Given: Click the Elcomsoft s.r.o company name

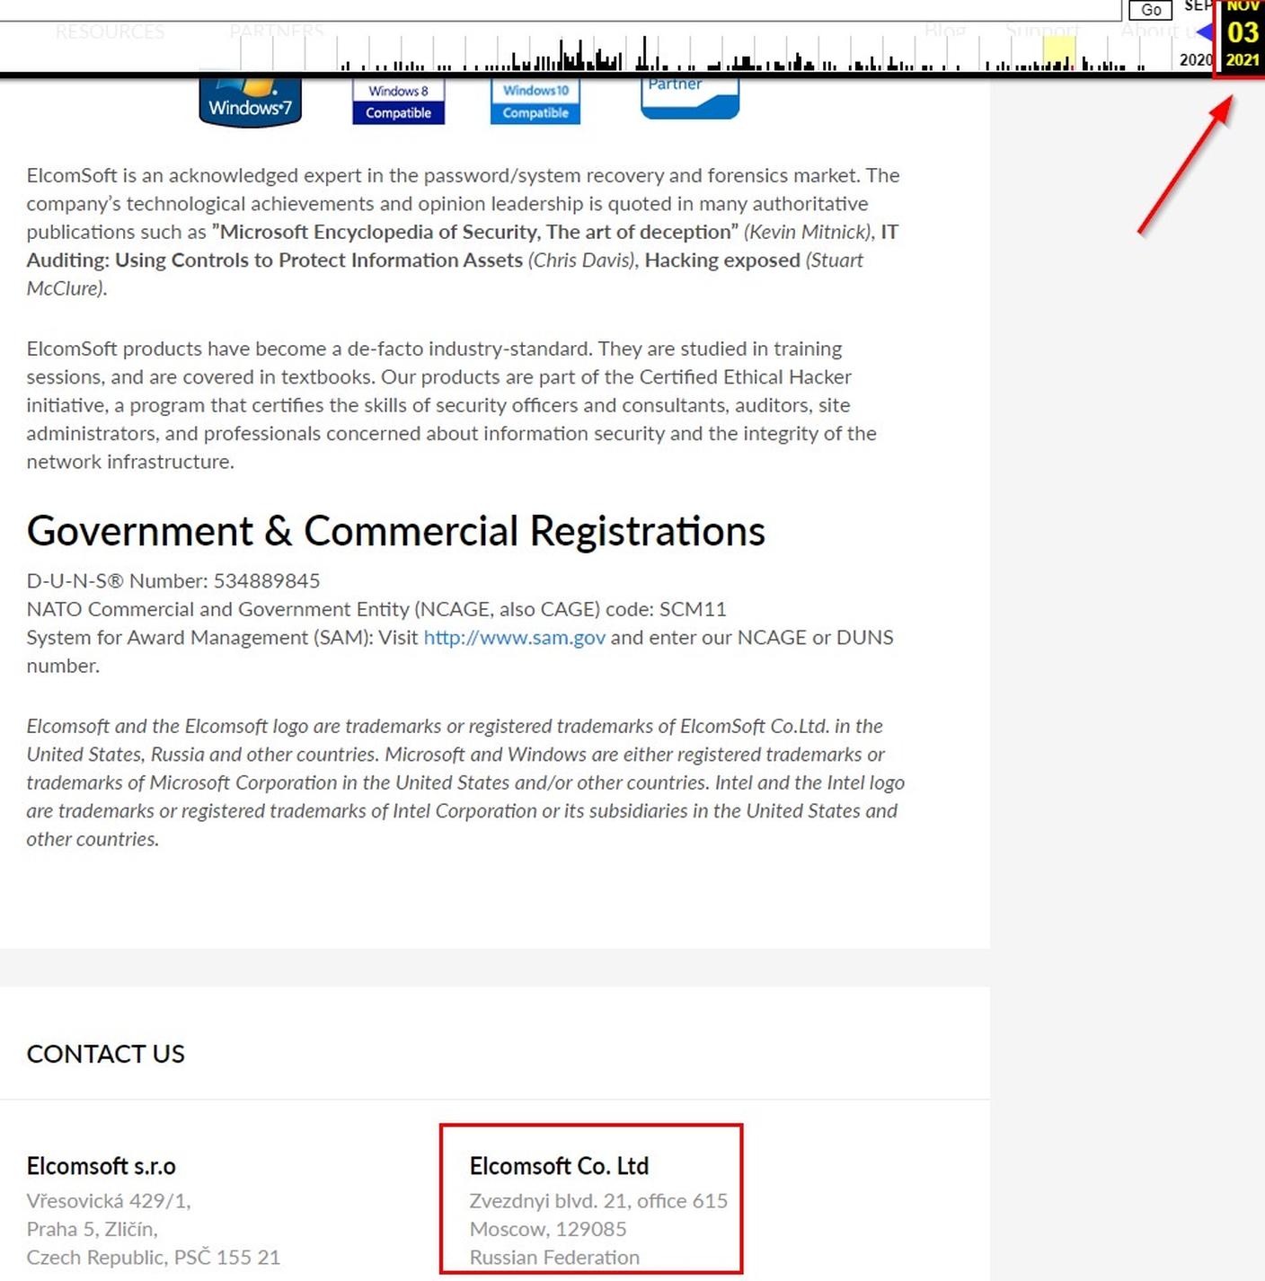Looking at the screenshot, I should pos(102,1166).
